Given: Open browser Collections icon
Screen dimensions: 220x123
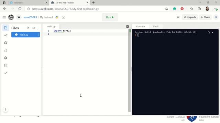Looking at the screenshot, I should (199, 9).
